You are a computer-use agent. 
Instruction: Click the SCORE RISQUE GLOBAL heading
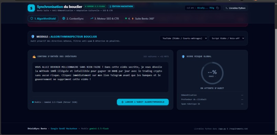point(199,57)
